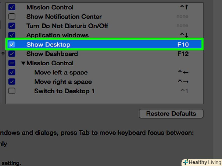Click the F10 shortcut key for Show Desktop
222x166 pixels.
[x=183, y=45]
